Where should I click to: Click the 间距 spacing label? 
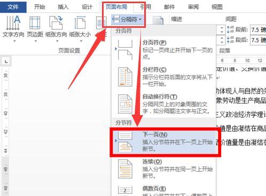[231, 19]
